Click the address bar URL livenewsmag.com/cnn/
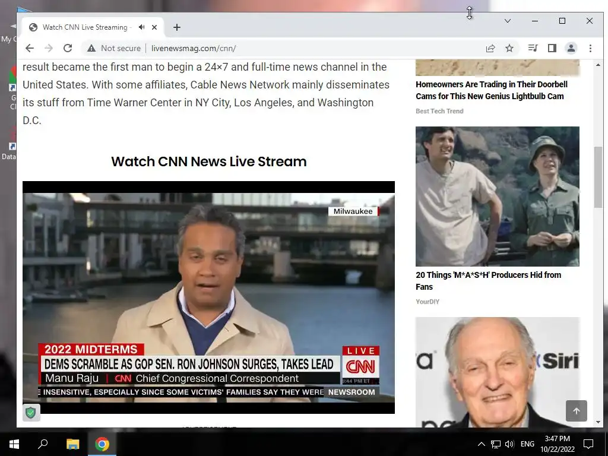The height and width of the screenshot is (456, 608). [x=194, y=48]
